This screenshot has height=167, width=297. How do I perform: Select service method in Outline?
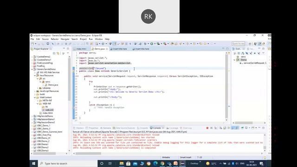click(253, 63)
